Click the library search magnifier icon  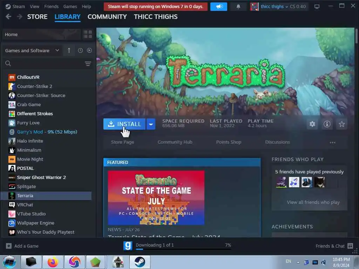pyautogui.click(x=8, y=63)
